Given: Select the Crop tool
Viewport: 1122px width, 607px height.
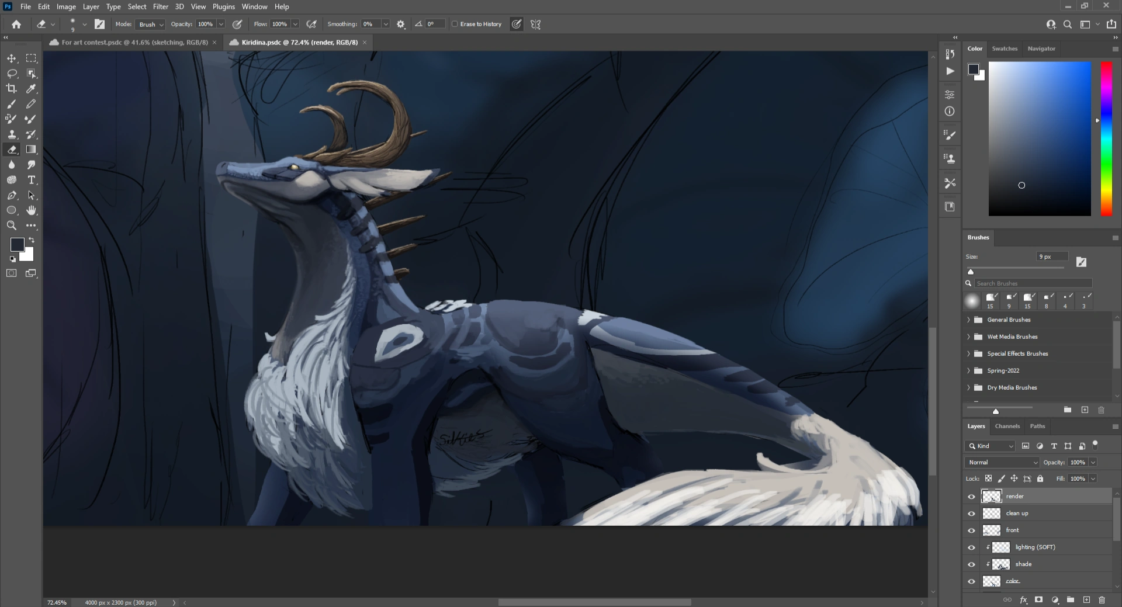Looking at the screenshot, I should click(x=12, y=89).
